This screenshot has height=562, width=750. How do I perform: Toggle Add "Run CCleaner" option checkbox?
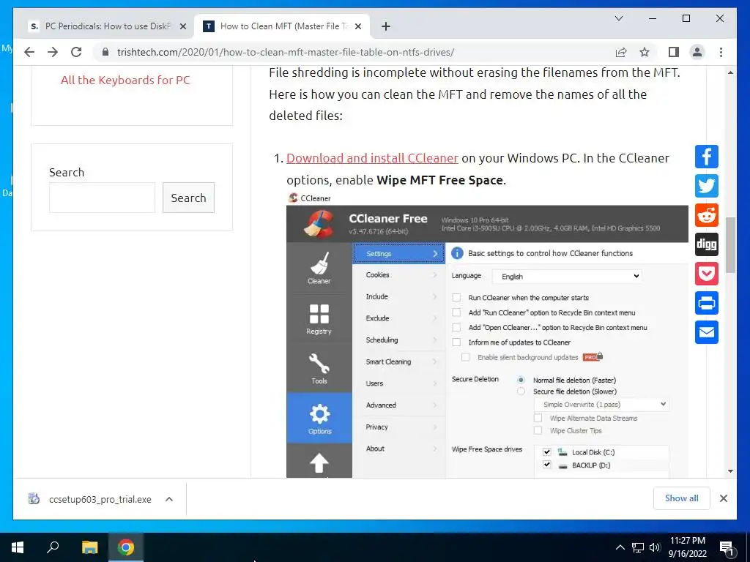coord(456,312)
